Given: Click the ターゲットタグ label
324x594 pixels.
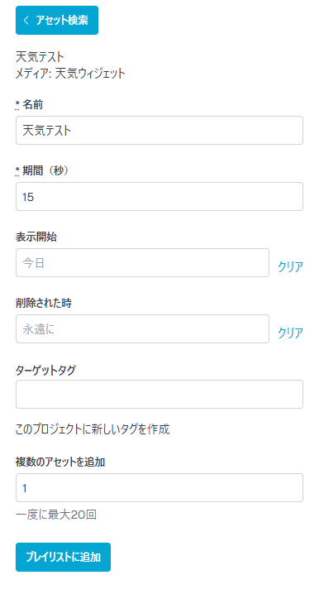Looking at the screenshot, I should click(x=45, y=370).
